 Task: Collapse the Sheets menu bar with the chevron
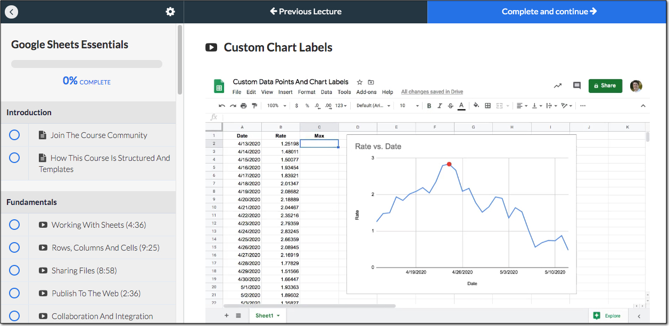pos(643,106)
